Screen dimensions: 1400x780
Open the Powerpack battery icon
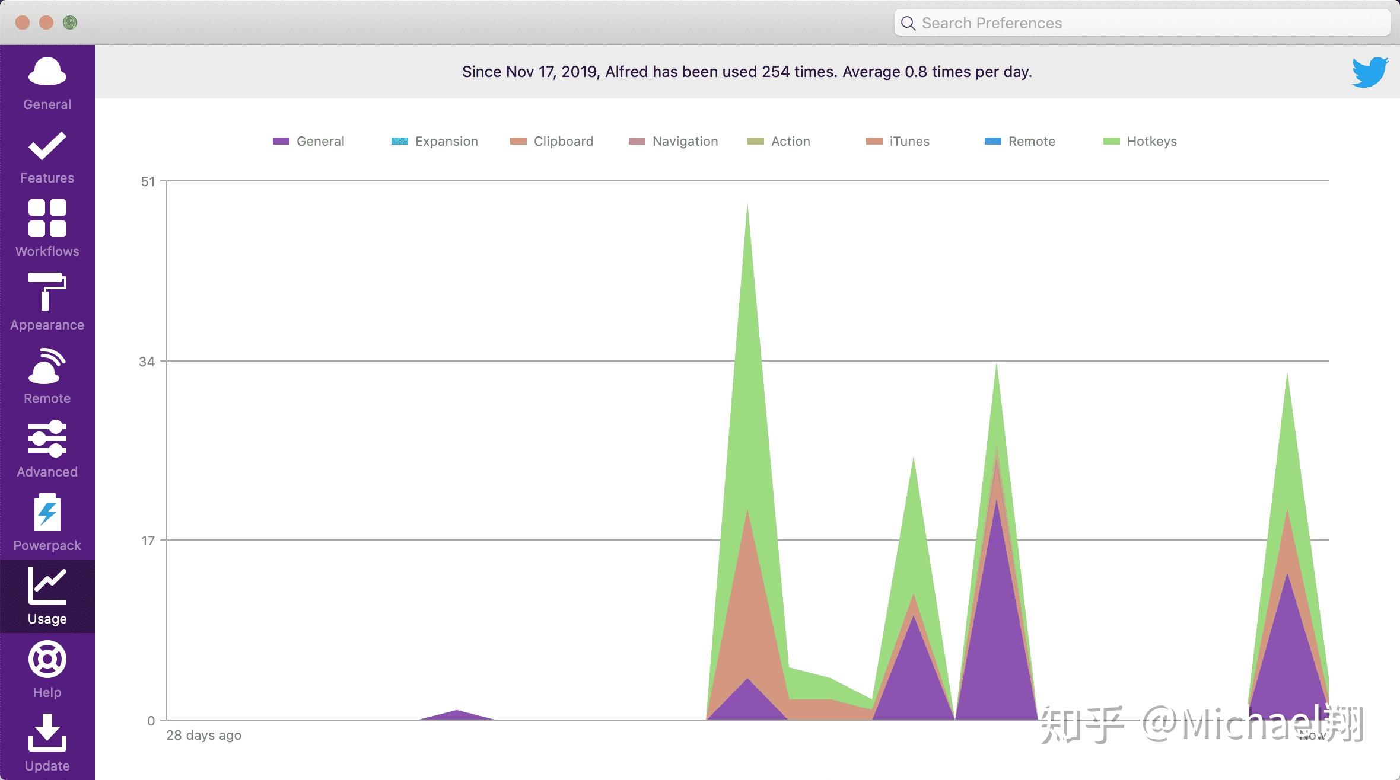point(47,513)
